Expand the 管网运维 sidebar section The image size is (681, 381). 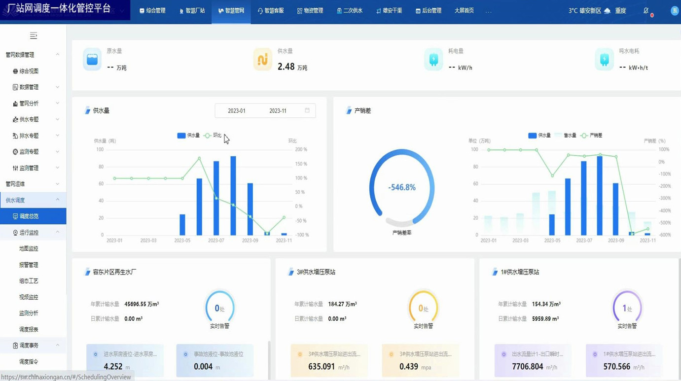click(33, 184)
